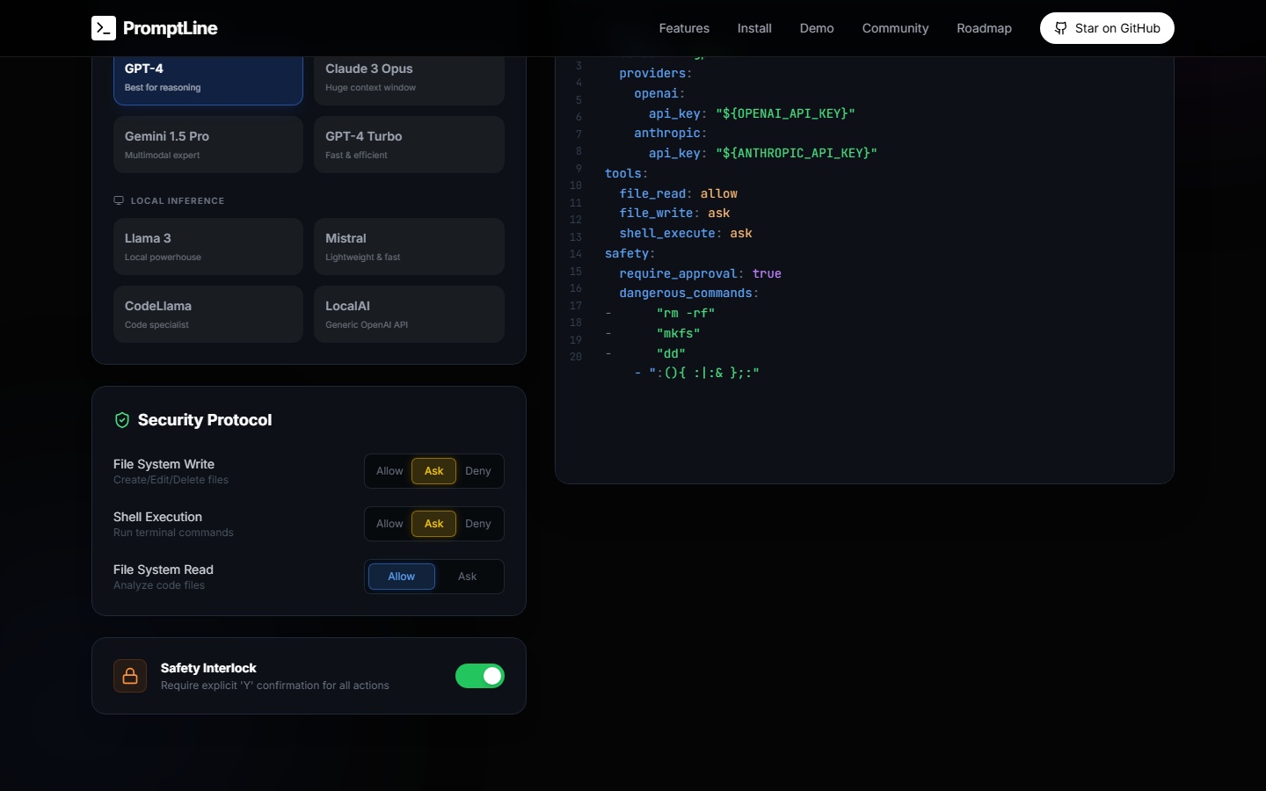Click the LOCAL INFERENCE section label
The image size is (1266, 791).
178,201
